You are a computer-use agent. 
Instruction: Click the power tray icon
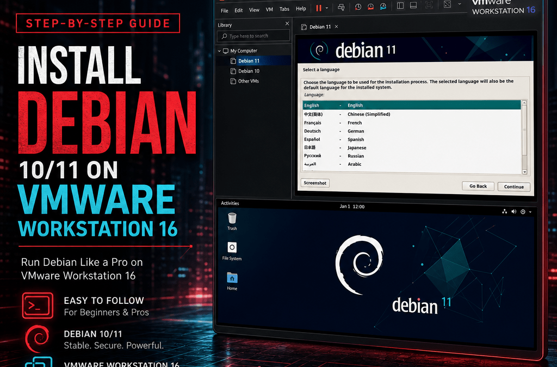tap(523, 212)
